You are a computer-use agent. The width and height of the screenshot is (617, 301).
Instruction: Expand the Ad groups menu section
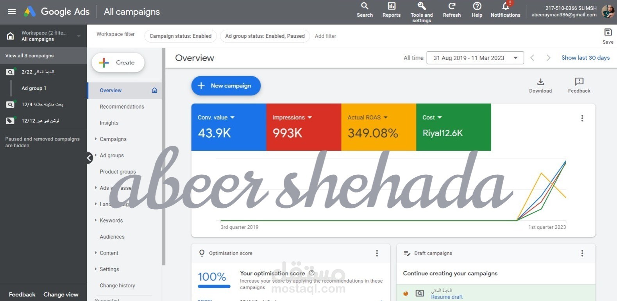(96, 155)
